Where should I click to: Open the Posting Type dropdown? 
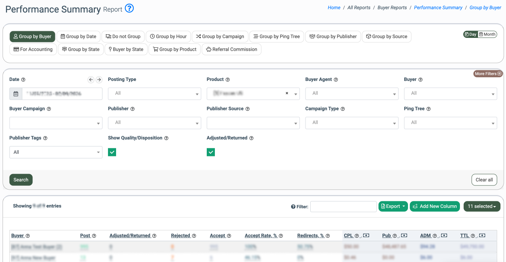point(154,94)
